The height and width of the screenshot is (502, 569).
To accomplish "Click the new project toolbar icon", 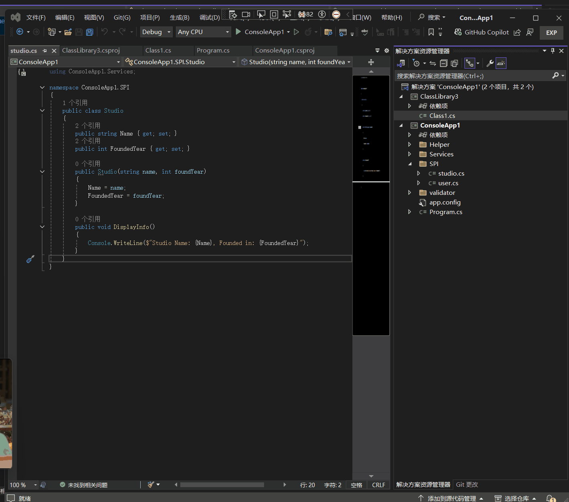I will pyautogui.click(x=52, y=32).
